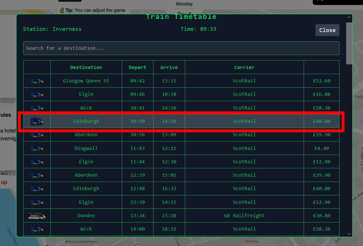Click train icon for Glasgow Queen St 09:42

click(x=37, y=81)
